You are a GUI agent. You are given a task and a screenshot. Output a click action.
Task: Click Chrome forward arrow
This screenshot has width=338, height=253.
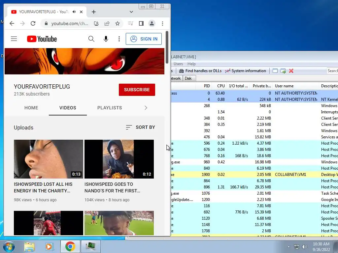pos(22,23)
